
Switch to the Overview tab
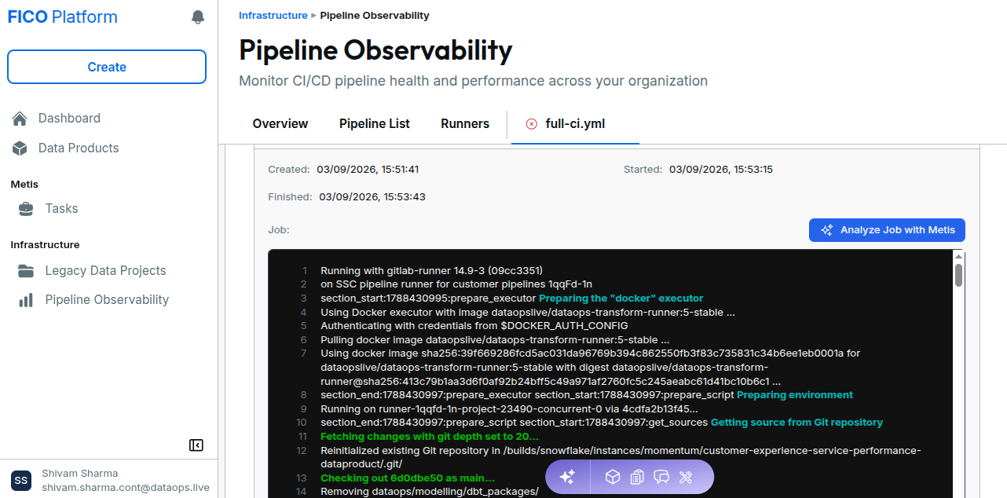pyautogui.click(x=280, y=124)
